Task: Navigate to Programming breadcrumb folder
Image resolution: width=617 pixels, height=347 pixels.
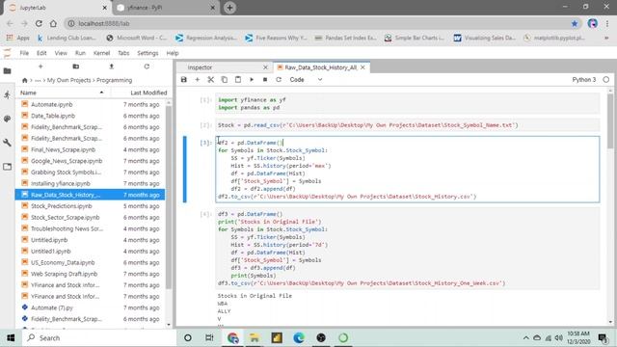Action: tap(114, 80)
